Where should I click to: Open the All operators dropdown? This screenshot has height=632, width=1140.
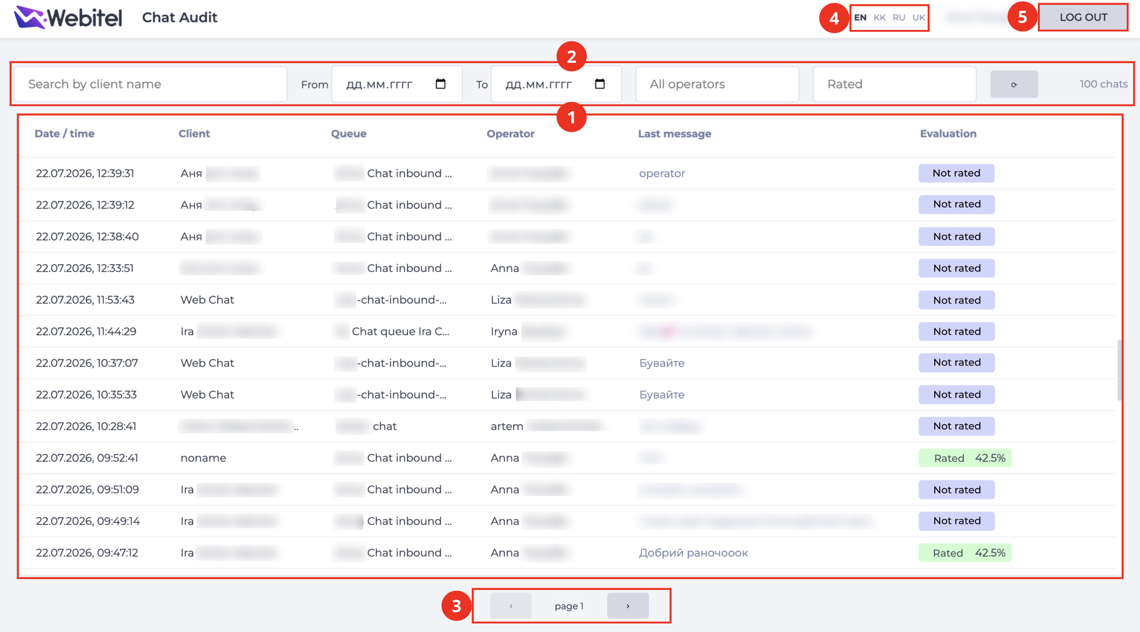click(x=717, y=84)
